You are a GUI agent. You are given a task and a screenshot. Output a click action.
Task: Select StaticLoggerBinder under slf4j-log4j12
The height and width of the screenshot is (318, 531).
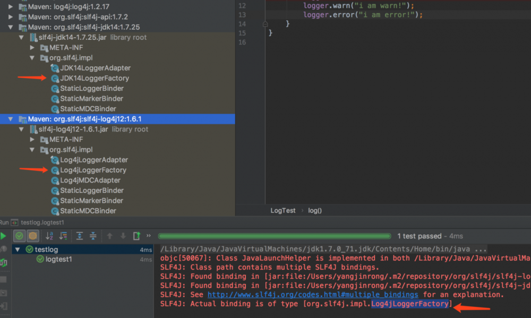92,191
